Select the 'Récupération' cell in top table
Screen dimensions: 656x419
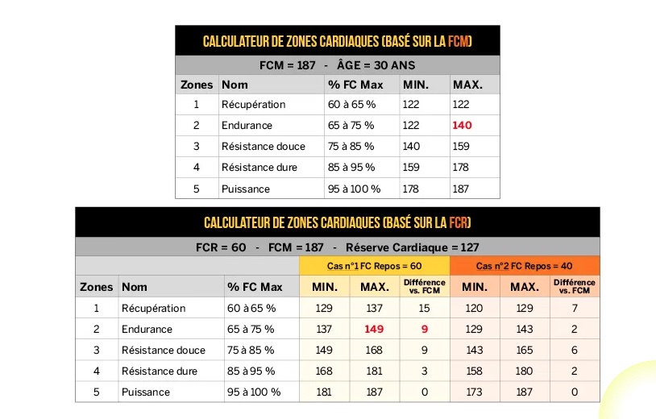point(254,105)
